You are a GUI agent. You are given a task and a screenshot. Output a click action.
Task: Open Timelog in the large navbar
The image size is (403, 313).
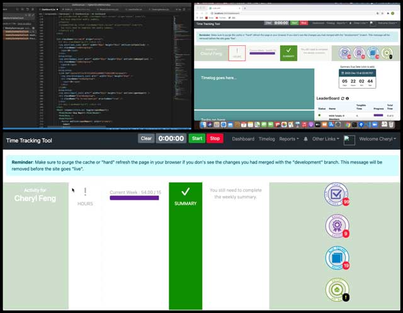pyautogui.click(x=267, y=139)
